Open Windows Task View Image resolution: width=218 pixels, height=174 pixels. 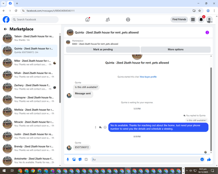(12, 171)
